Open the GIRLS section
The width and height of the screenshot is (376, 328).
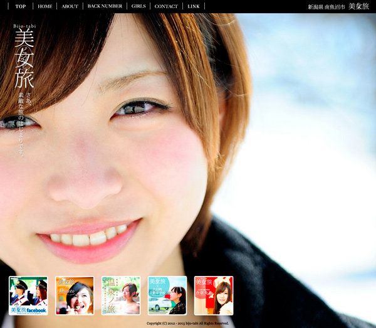[138, 6]
